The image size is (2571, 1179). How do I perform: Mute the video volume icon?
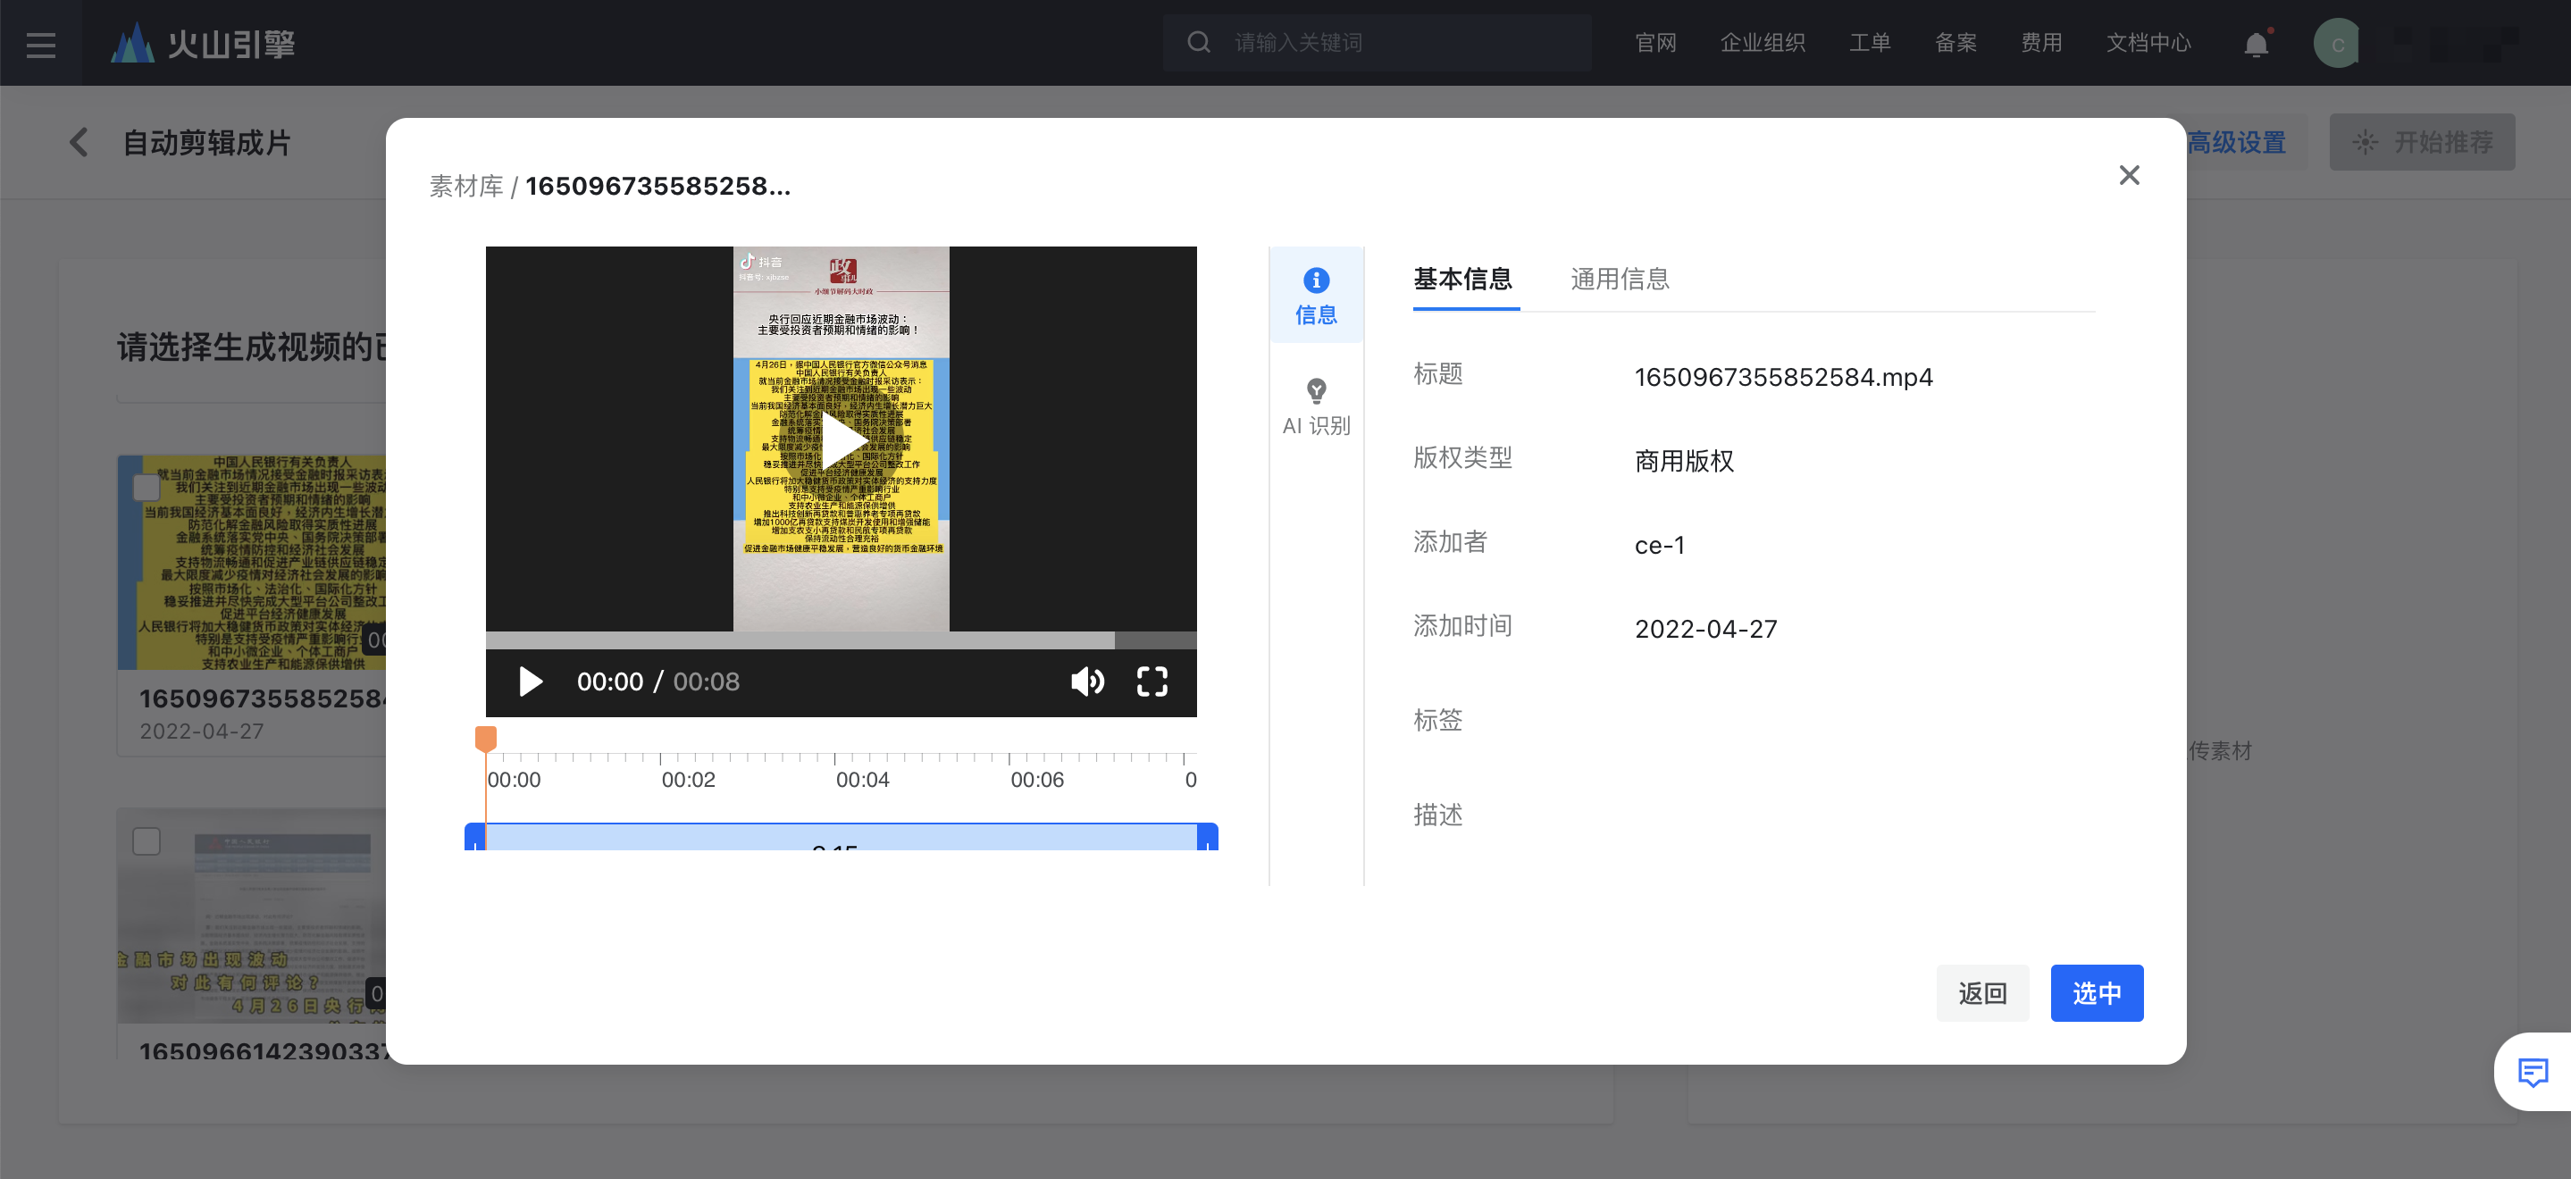point(1087,681)
